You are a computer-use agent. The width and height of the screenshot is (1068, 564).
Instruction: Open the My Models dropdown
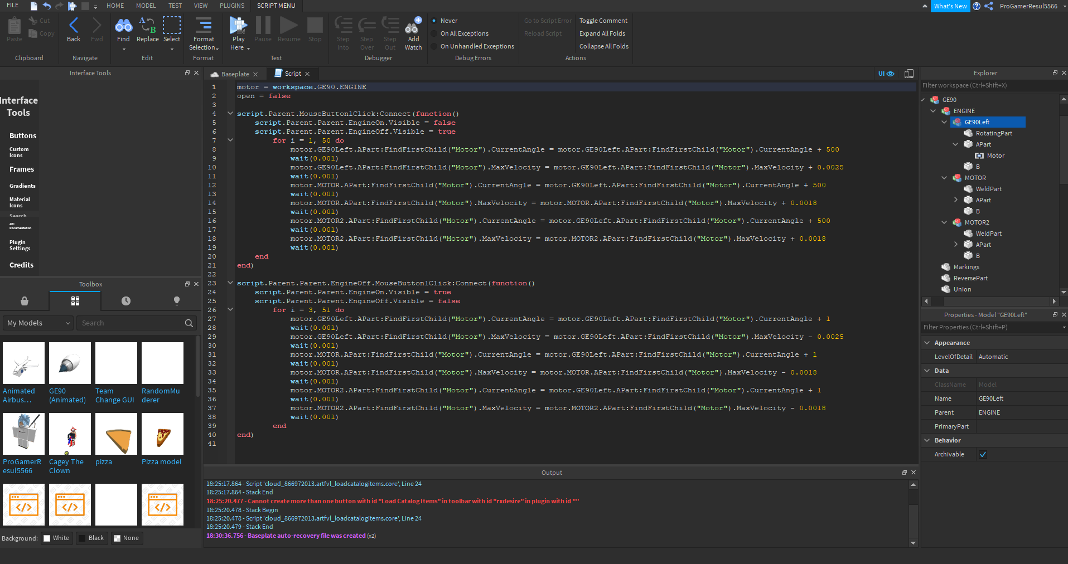coord(38,323)
